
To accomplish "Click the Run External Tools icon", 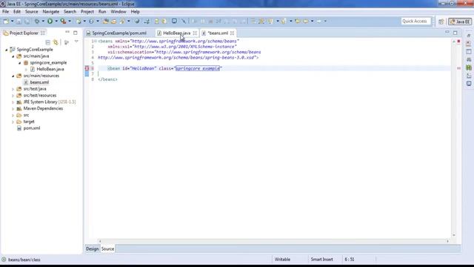I will (63, 22).
